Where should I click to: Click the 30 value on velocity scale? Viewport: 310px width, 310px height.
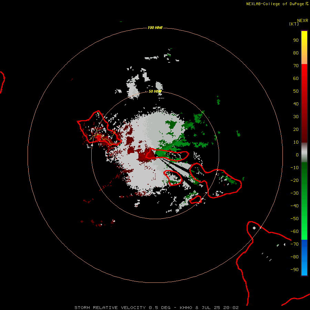(296, 117)
